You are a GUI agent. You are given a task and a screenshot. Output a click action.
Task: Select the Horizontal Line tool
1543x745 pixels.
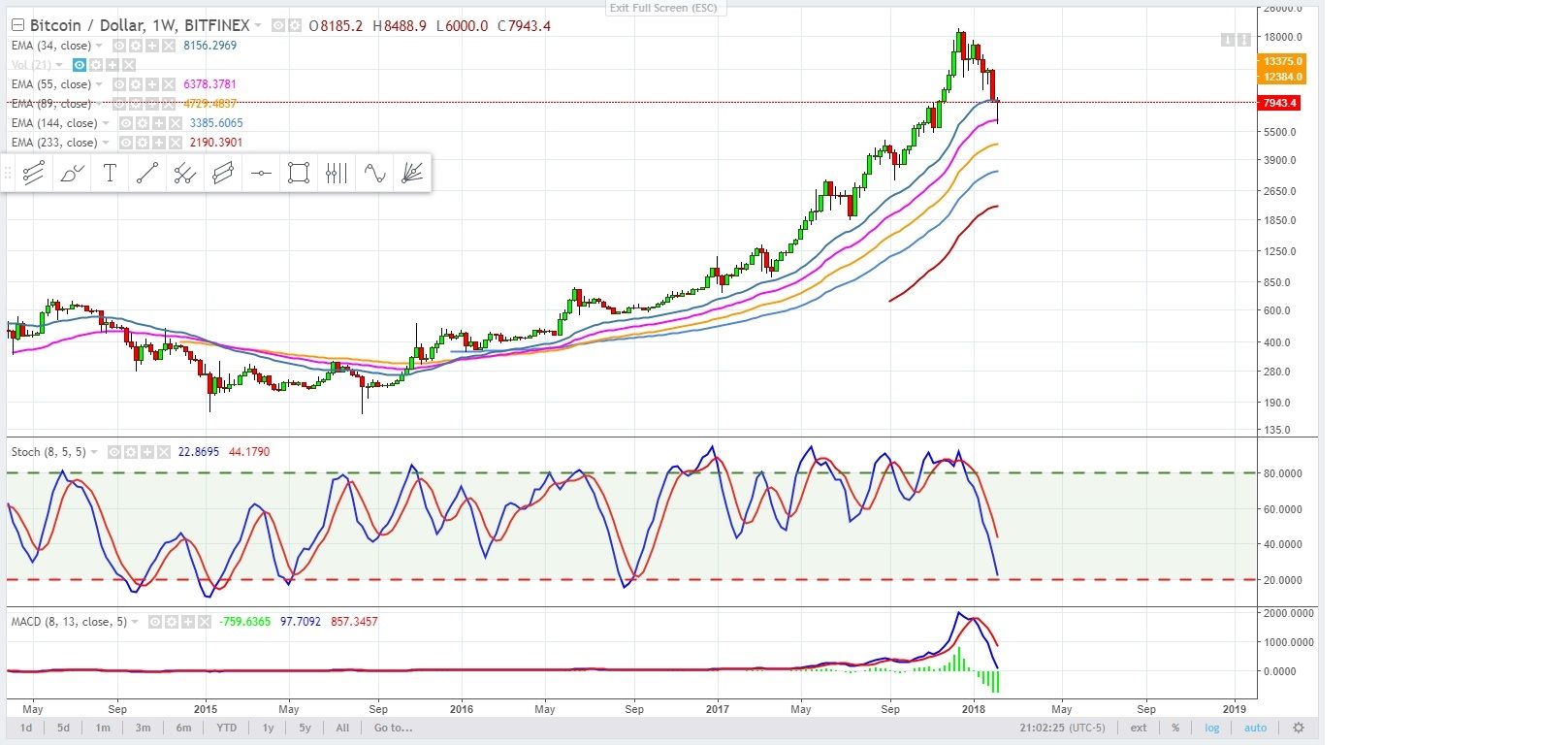tap(261, 174)
